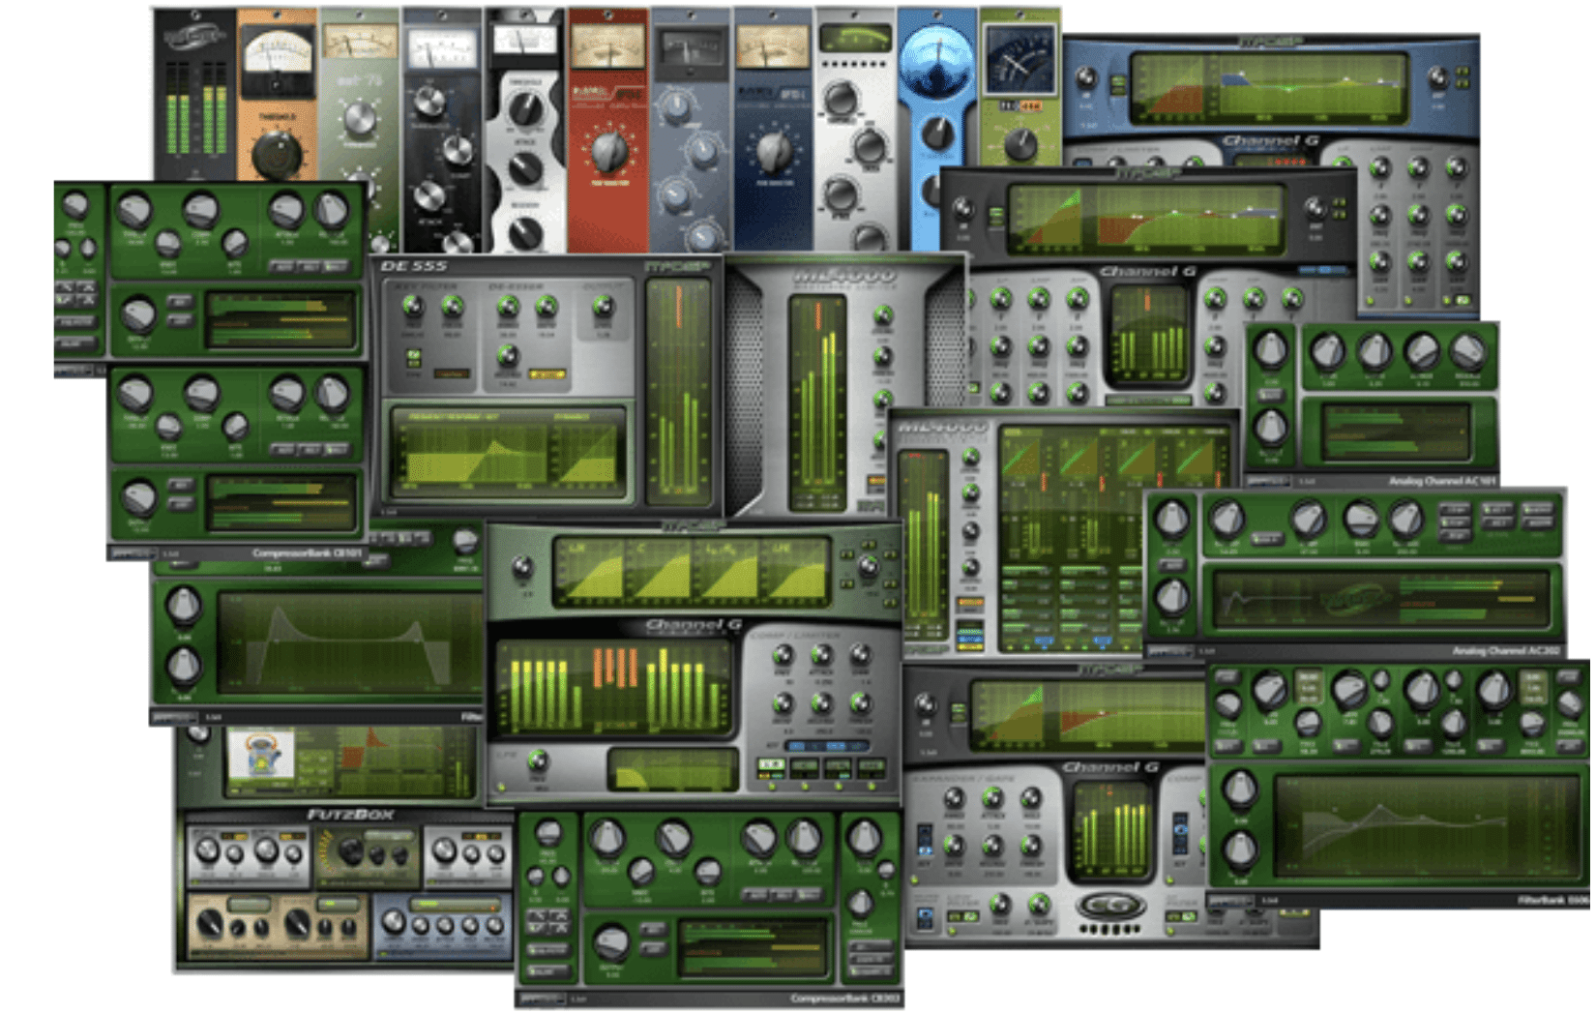
Task: Click the FilterBank E606 label
Action: [x=1552, y=900]
